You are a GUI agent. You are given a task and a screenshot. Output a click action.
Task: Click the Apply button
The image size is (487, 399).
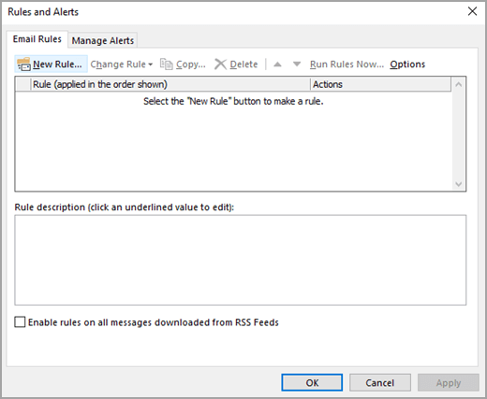pos(449,382)
